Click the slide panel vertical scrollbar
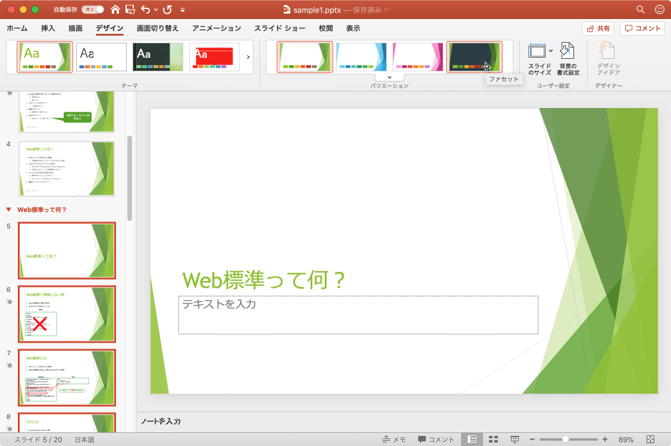This screenshot has width=671, height=446. (x=130, y=178)
